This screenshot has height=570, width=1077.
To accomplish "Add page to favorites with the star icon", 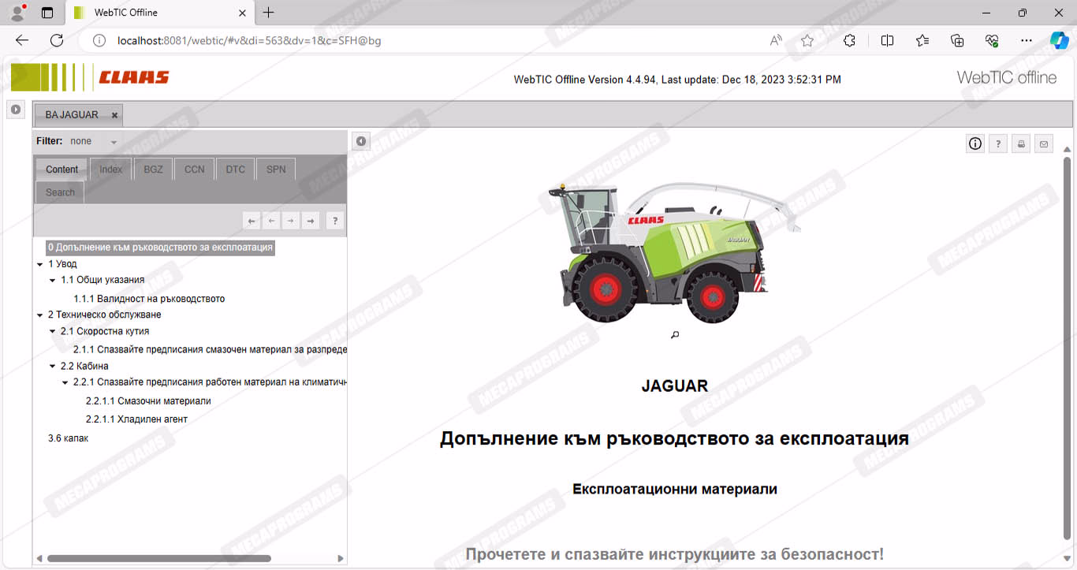I will [807, 41].
